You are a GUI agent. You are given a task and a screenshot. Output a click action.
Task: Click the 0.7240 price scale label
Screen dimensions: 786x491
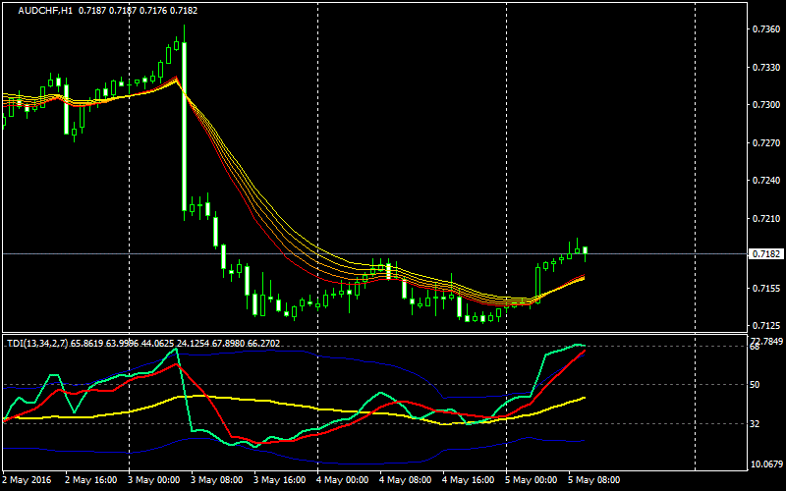coord(766,181)
